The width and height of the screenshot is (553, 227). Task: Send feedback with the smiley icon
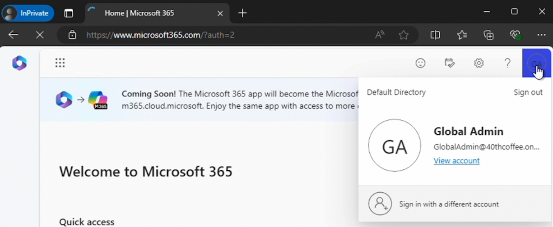point(420,63)
